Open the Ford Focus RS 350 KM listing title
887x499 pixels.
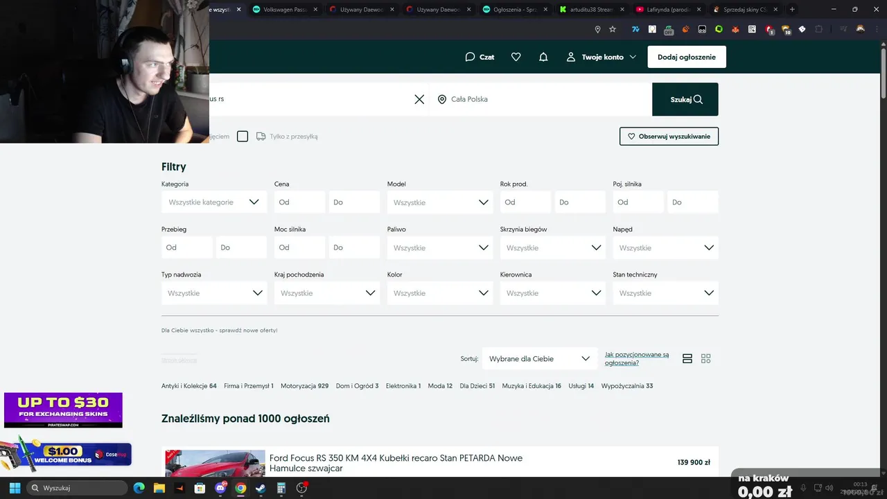(396, 463)
